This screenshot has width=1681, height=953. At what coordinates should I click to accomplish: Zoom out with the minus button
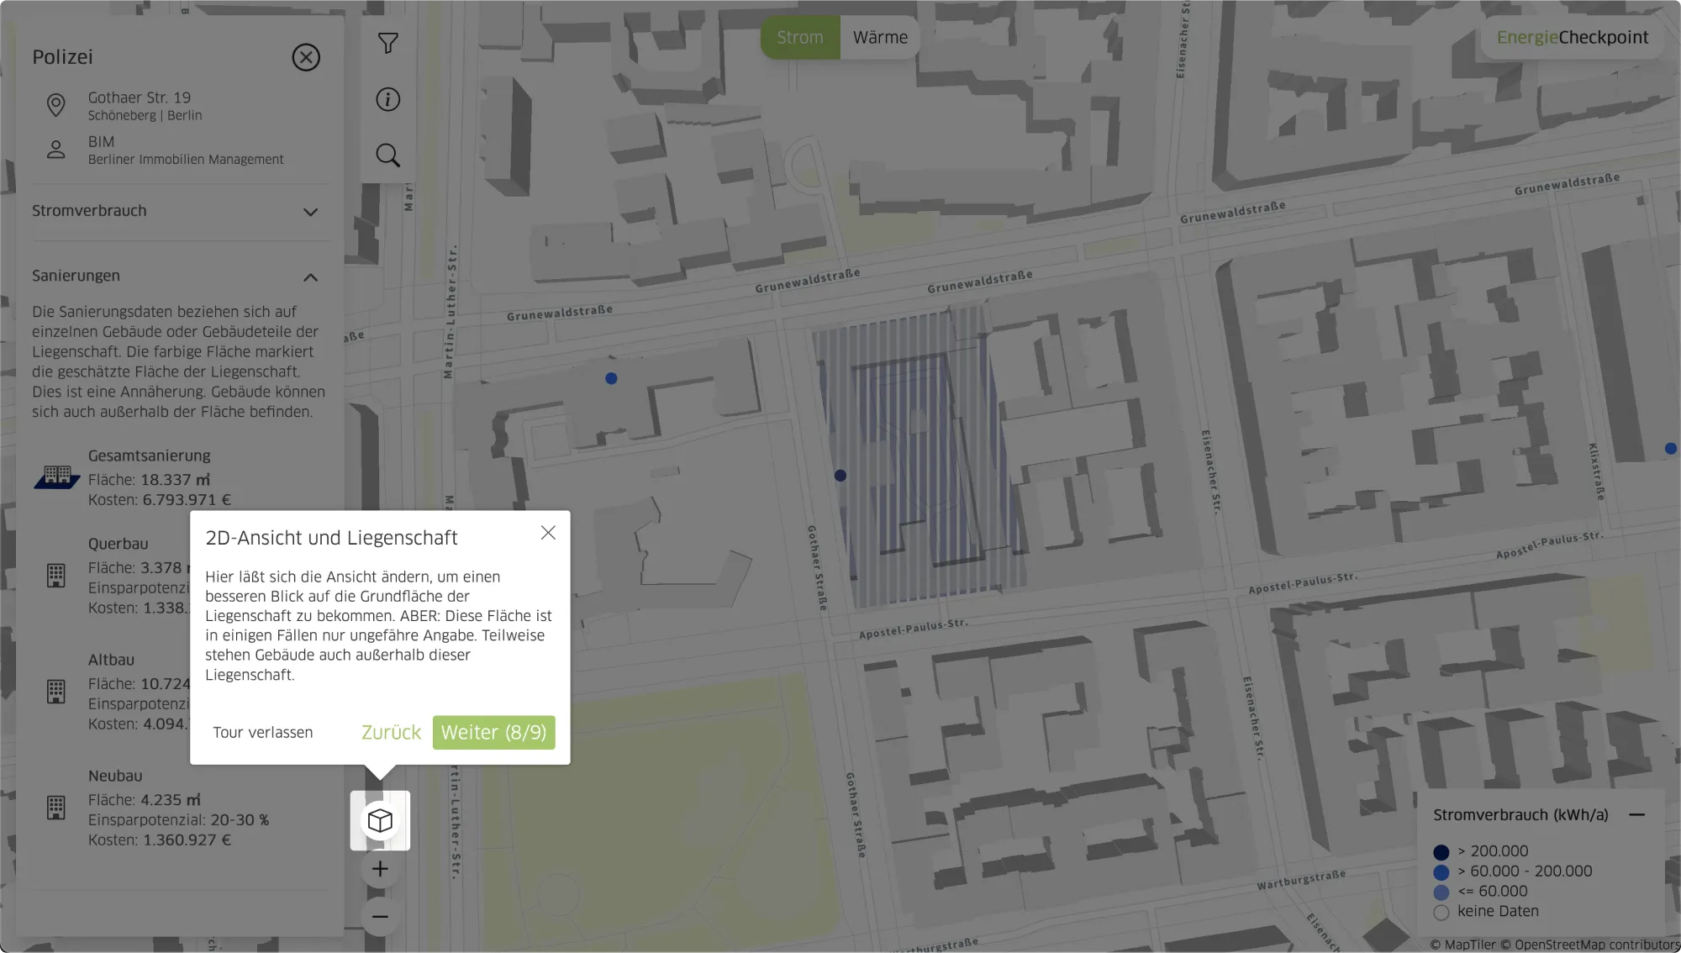click(380, 916)
